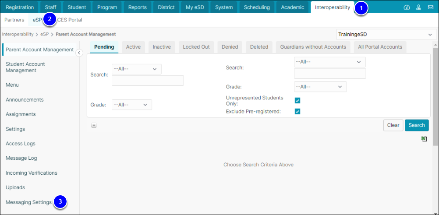
Task: Select the Denied tab
Action: (230, 47)
